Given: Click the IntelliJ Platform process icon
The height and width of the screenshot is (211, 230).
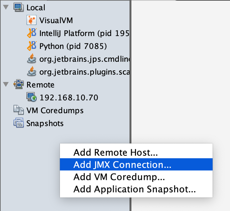Looking at the screenshot, I should (x=31, y=33).
